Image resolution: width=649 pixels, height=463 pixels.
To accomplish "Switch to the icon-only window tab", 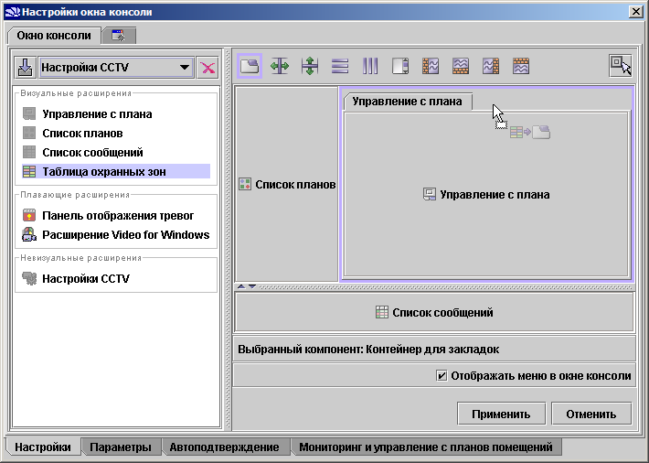I will [119, 36].
